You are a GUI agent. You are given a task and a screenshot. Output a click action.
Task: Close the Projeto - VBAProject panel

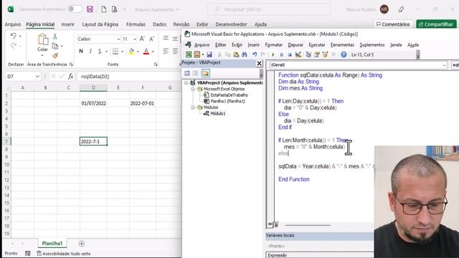pyautogui.click(x=259, y=63)
